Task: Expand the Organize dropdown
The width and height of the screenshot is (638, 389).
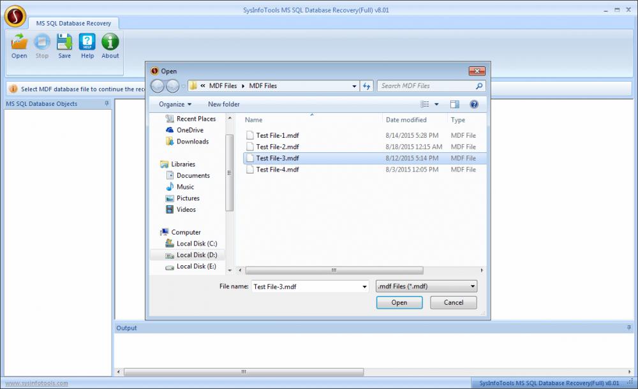Action: (175, 104)
